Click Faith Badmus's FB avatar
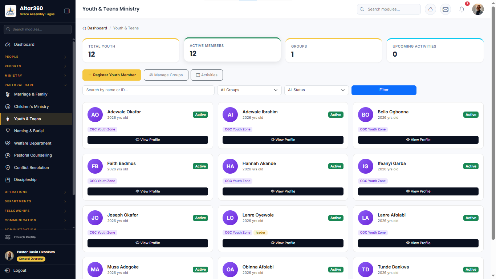 click(95, 166)
